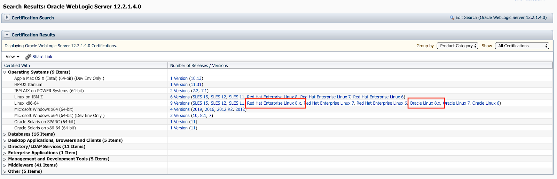The width and height of the screenshot is (557, 179).
Task: Open the View menu
Action: tap(13, 57)
